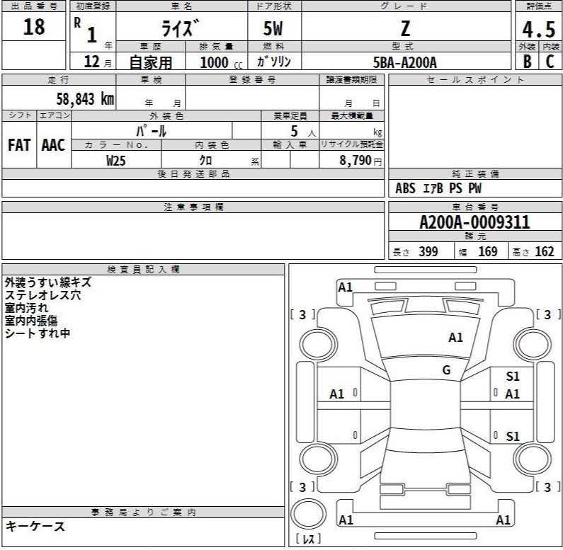This screenshot has height=550, width=563.
Task: Click header '登録番号'
Action: (252, 80)
